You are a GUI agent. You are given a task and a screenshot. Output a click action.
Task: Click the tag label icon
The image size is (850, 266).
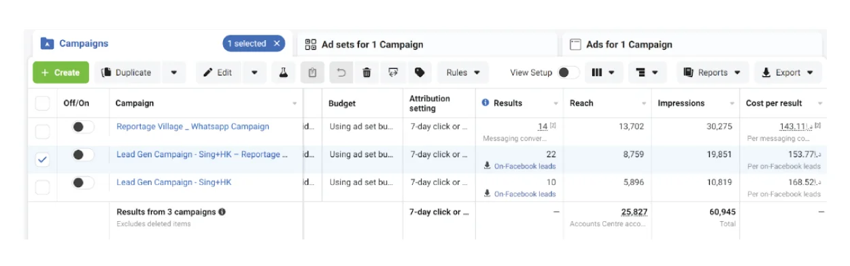pos(420,73)
